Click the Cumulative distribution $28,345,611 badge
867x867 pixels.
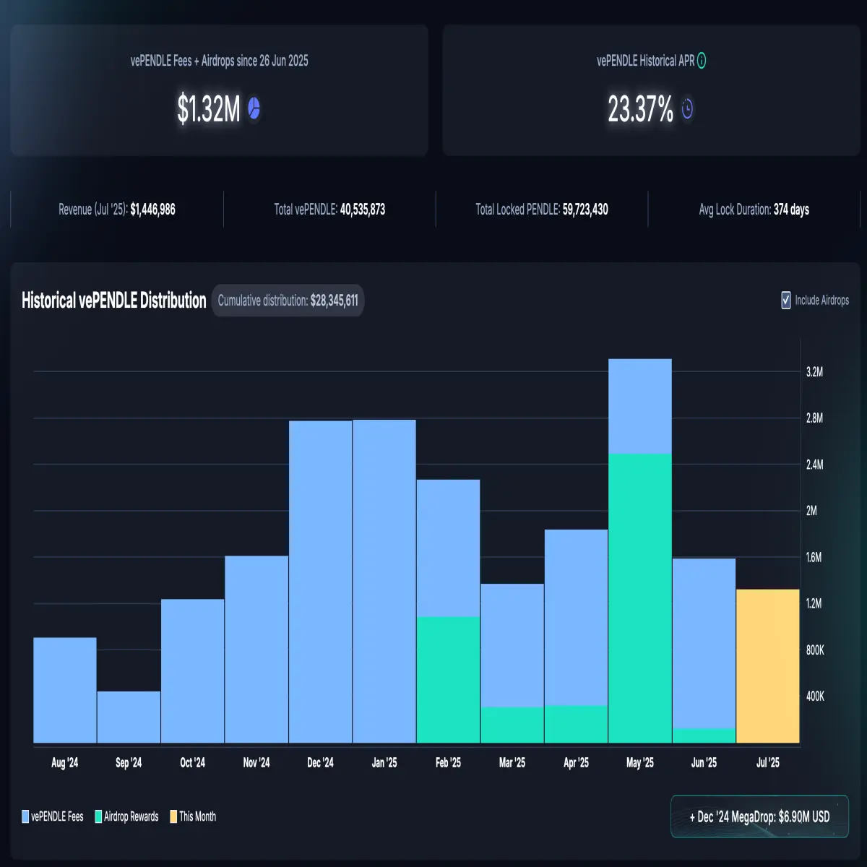tap(288, 301)
